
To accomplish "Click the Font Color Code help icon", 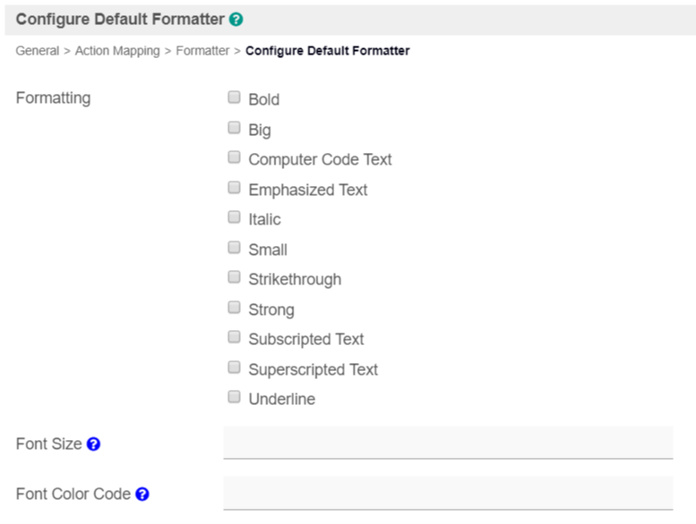I will 142,494.
